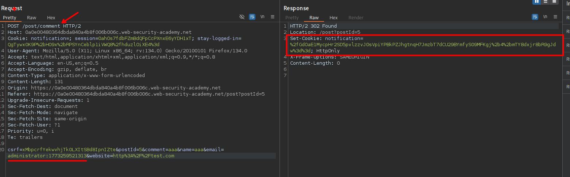The width and height of the screenshot is (570, 177).
Task: Click the administrator email value in request body
Action: 47,156
